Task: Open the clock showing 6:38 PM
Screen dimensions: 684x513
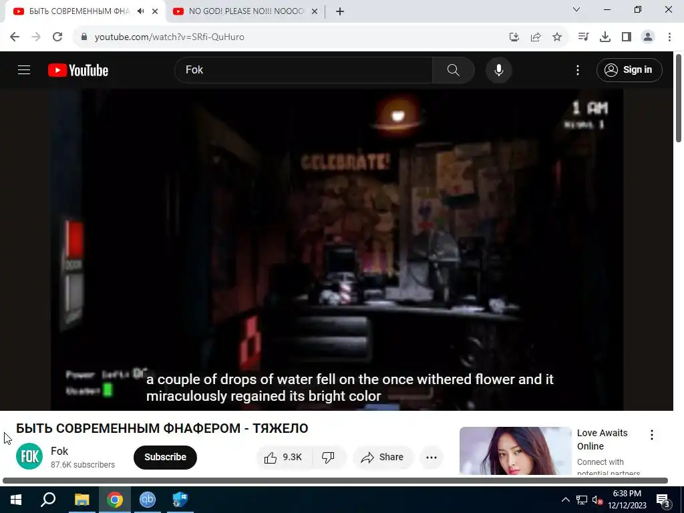Action: click(627, 500)
